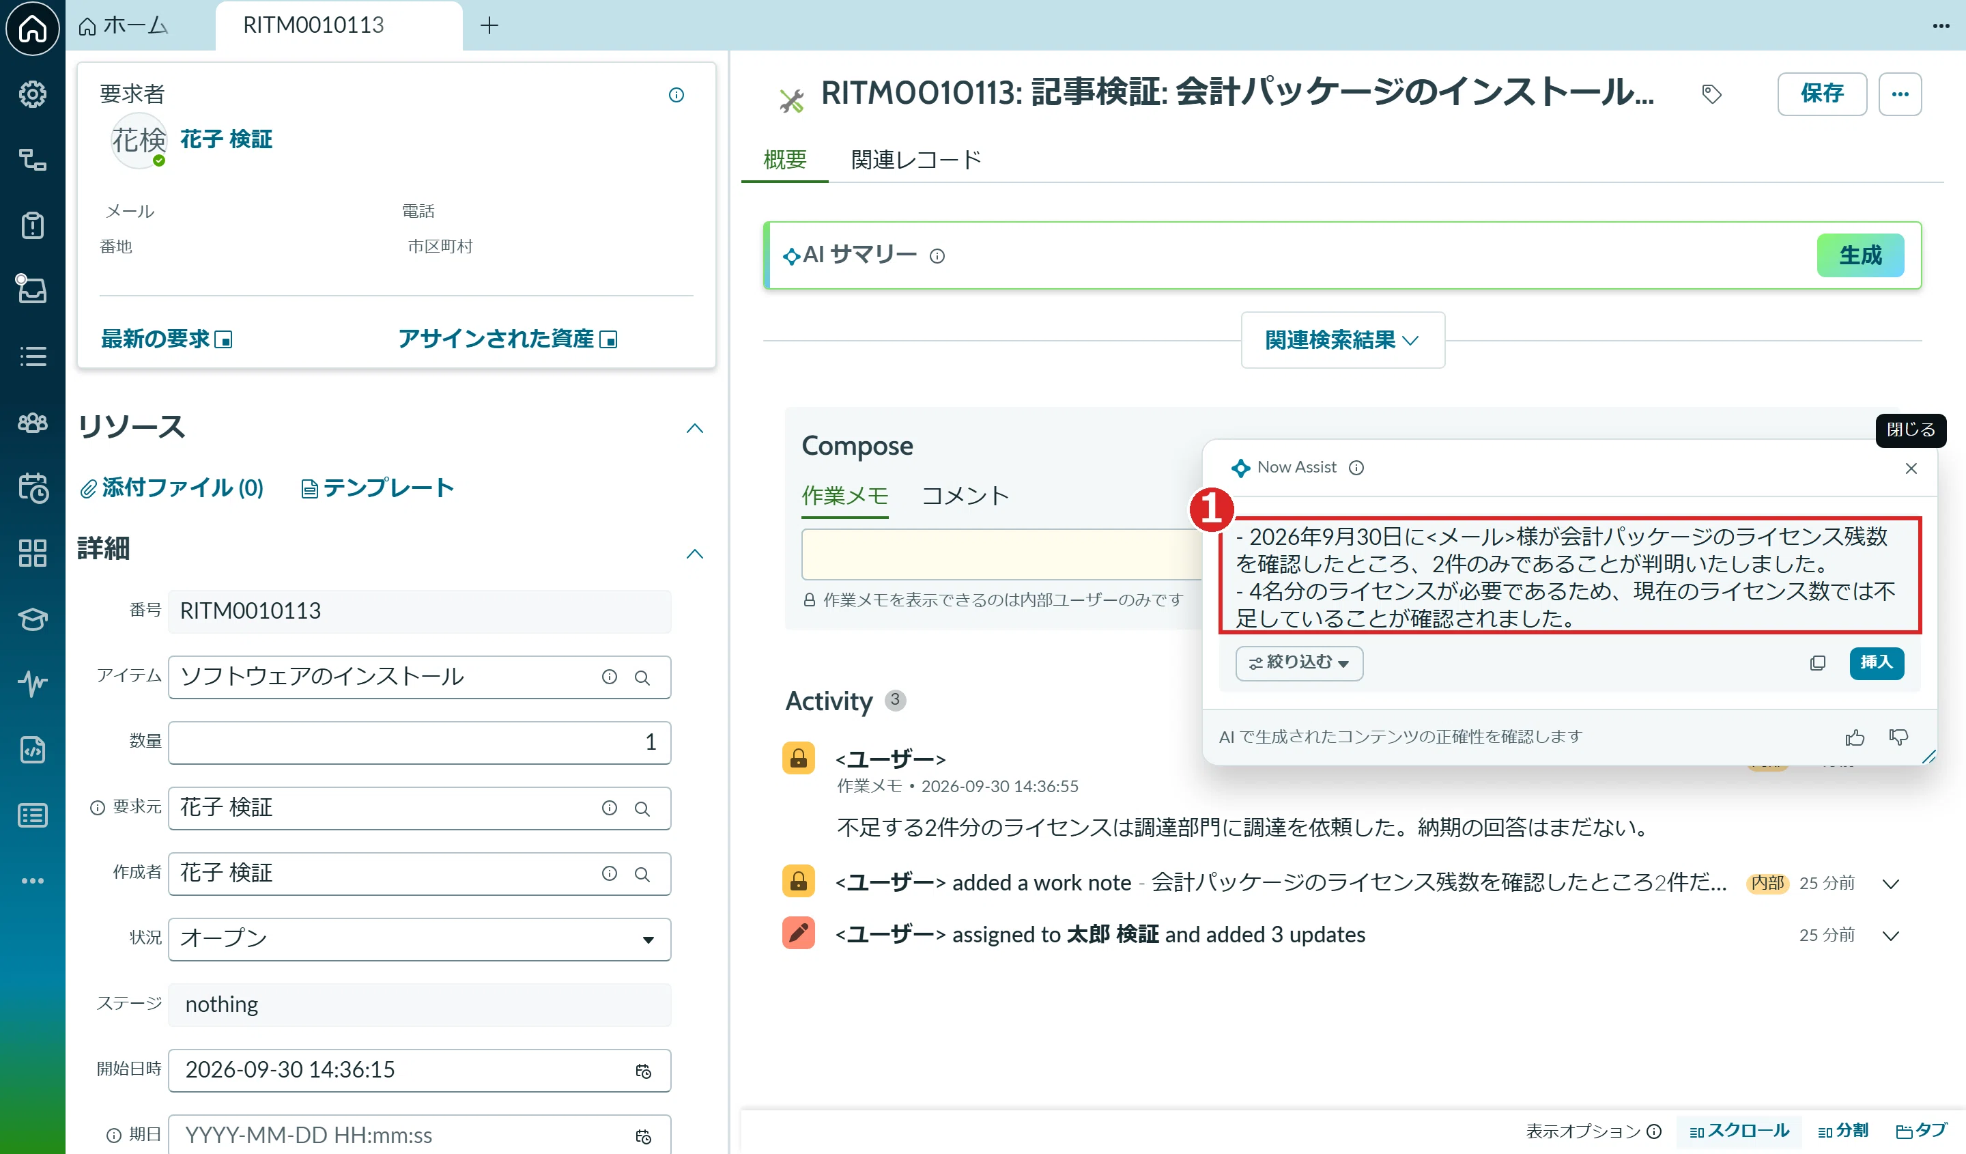Switch display option to 分割
1966x1154 pixels.
tap(1842, 1131)
